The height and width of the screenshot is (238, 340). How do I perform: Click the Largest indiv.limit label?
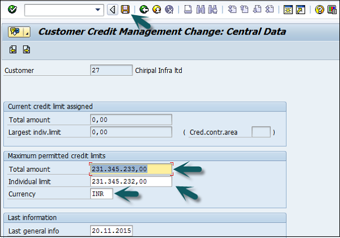(x=35, y=132)
